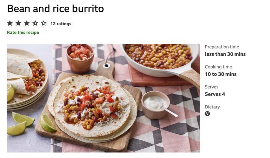Click the Cooking time label
The image size is (270, 158).
pos(218,67)
